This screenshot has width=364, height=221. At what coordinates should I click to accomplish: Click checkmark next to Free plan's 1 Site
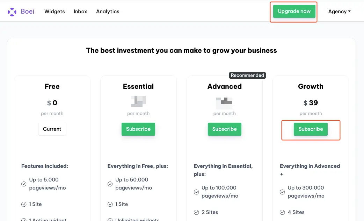coord(24,204)
